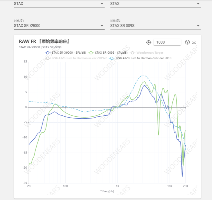Screen dimensions: 212x200
Task: Expand the STAX SR-X9000 model dropdown
Action: 102,26
